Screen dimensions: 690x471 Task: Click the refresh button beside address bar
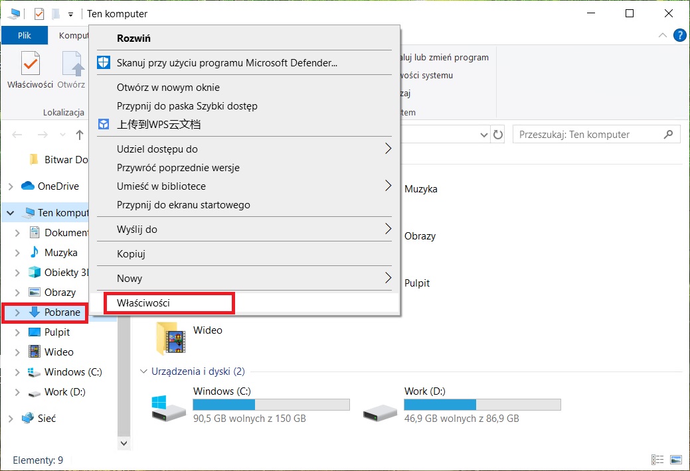point(498,135)
